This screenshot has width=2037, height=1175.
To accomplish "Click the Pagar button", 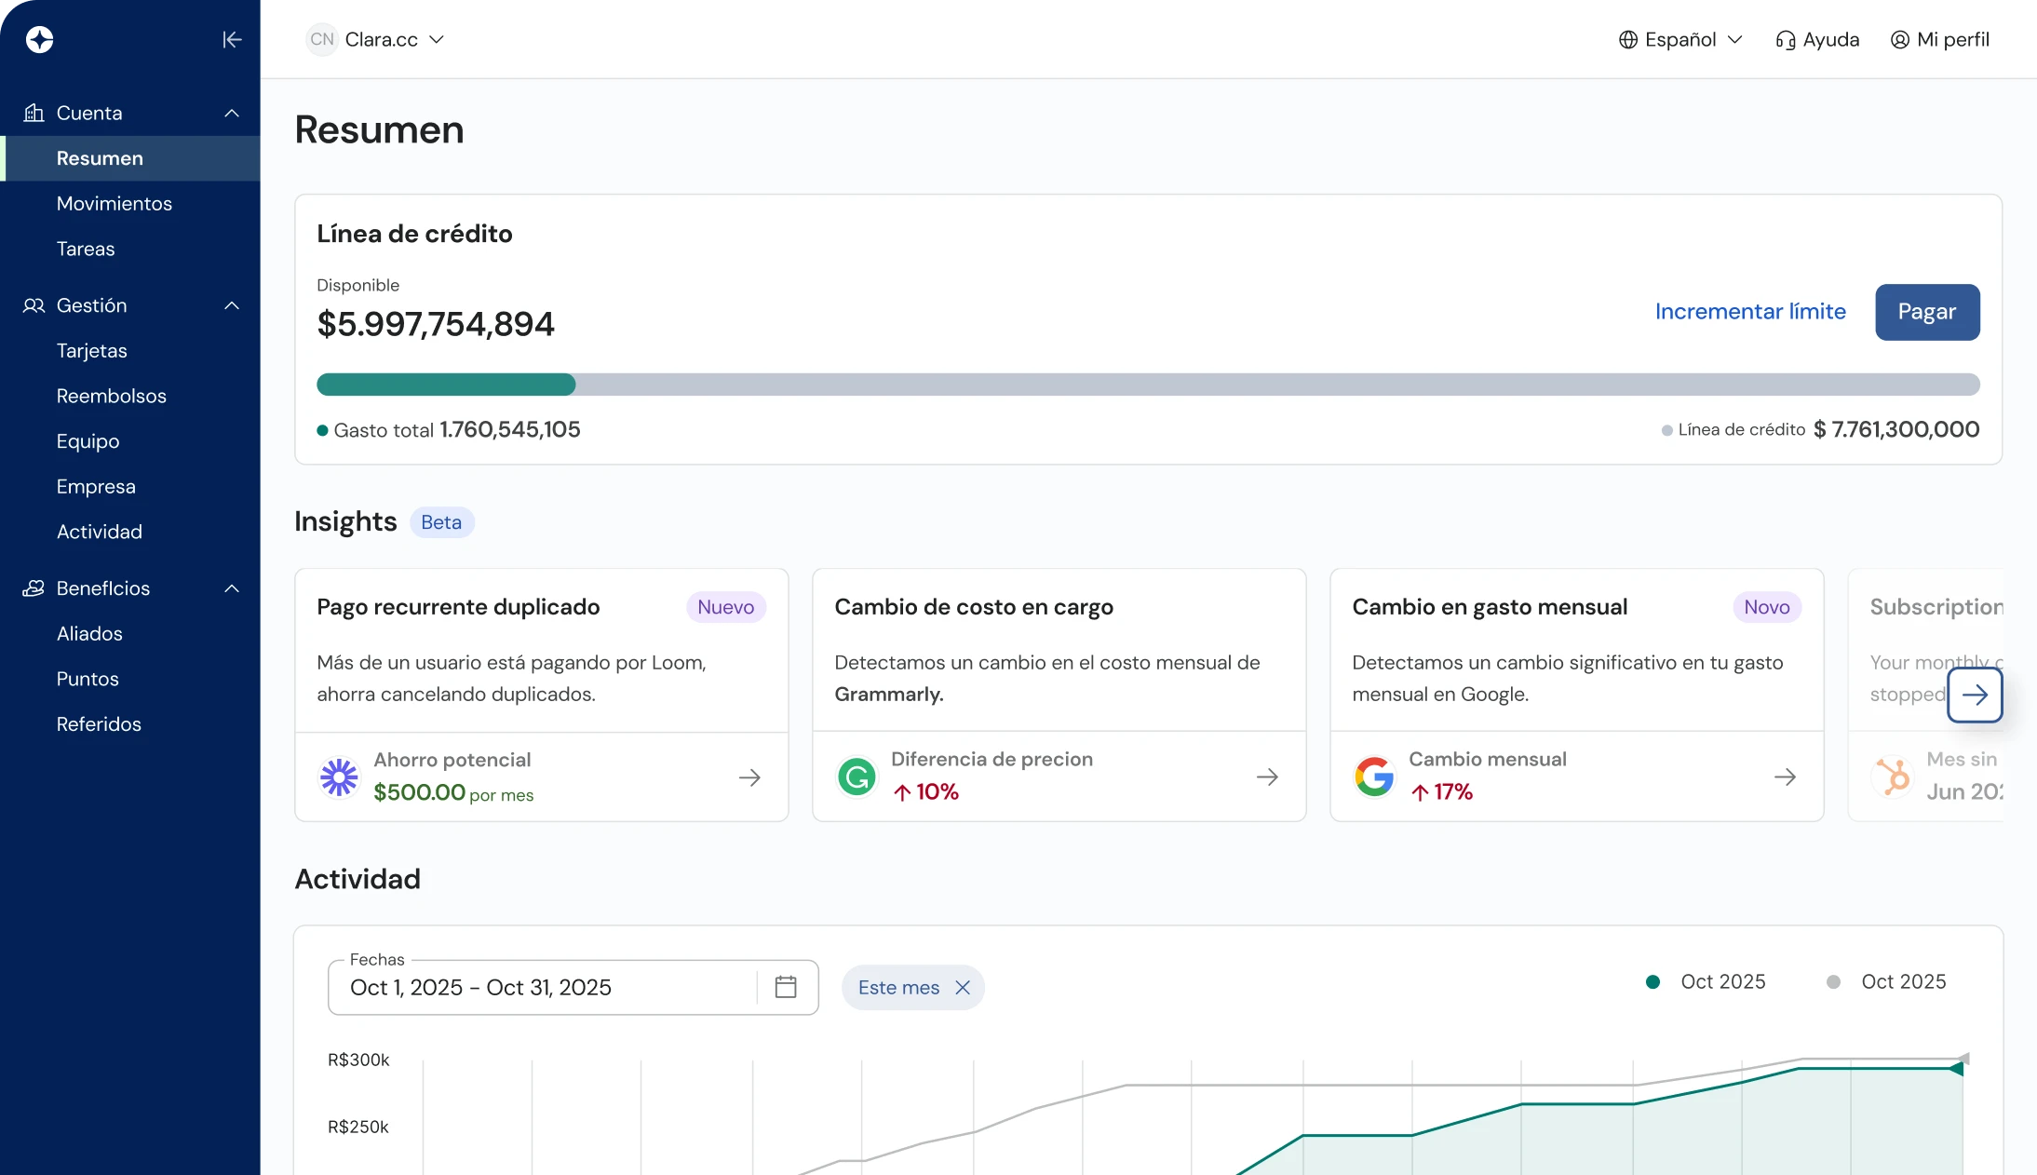I will pos(1926,312).
